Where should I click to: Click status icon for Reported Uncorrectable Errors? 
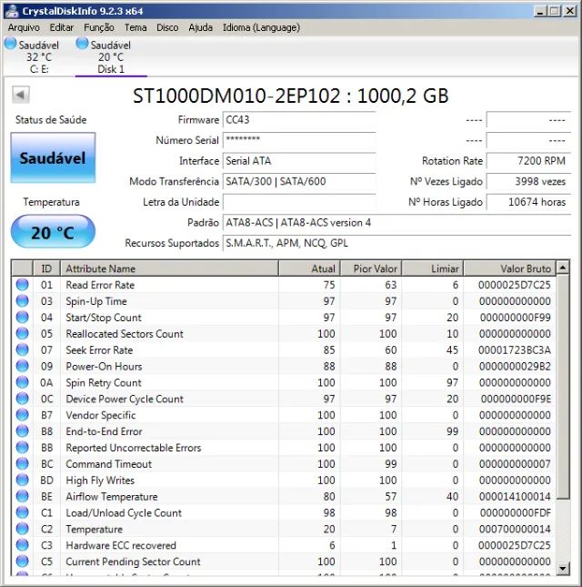(x=23, y=448)
